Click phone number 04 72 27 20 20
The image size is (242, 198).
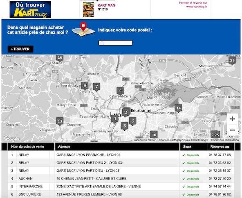pos(220,178)
